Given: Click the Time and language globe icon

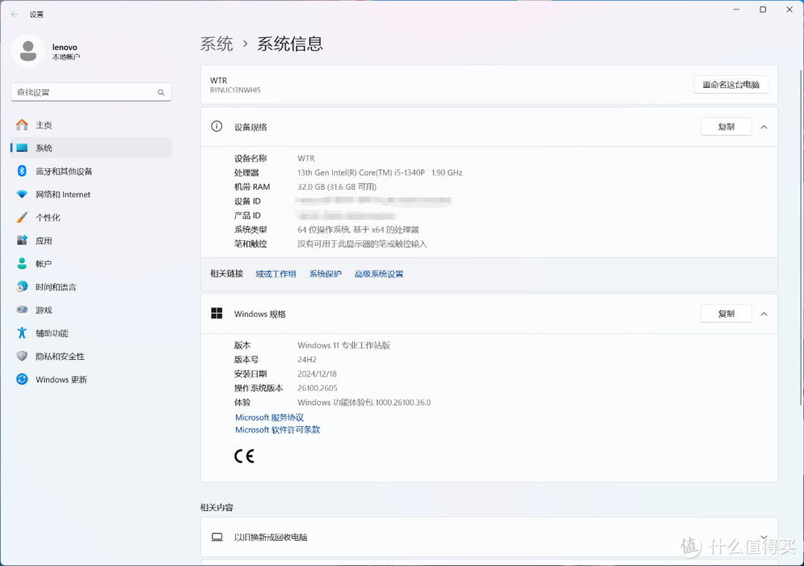Looking at the screenshot, I should (x=22, y=286).
